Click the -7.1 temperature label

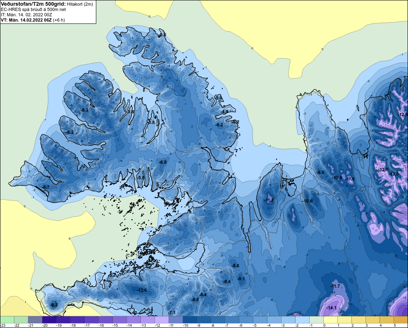pos(172,313)
